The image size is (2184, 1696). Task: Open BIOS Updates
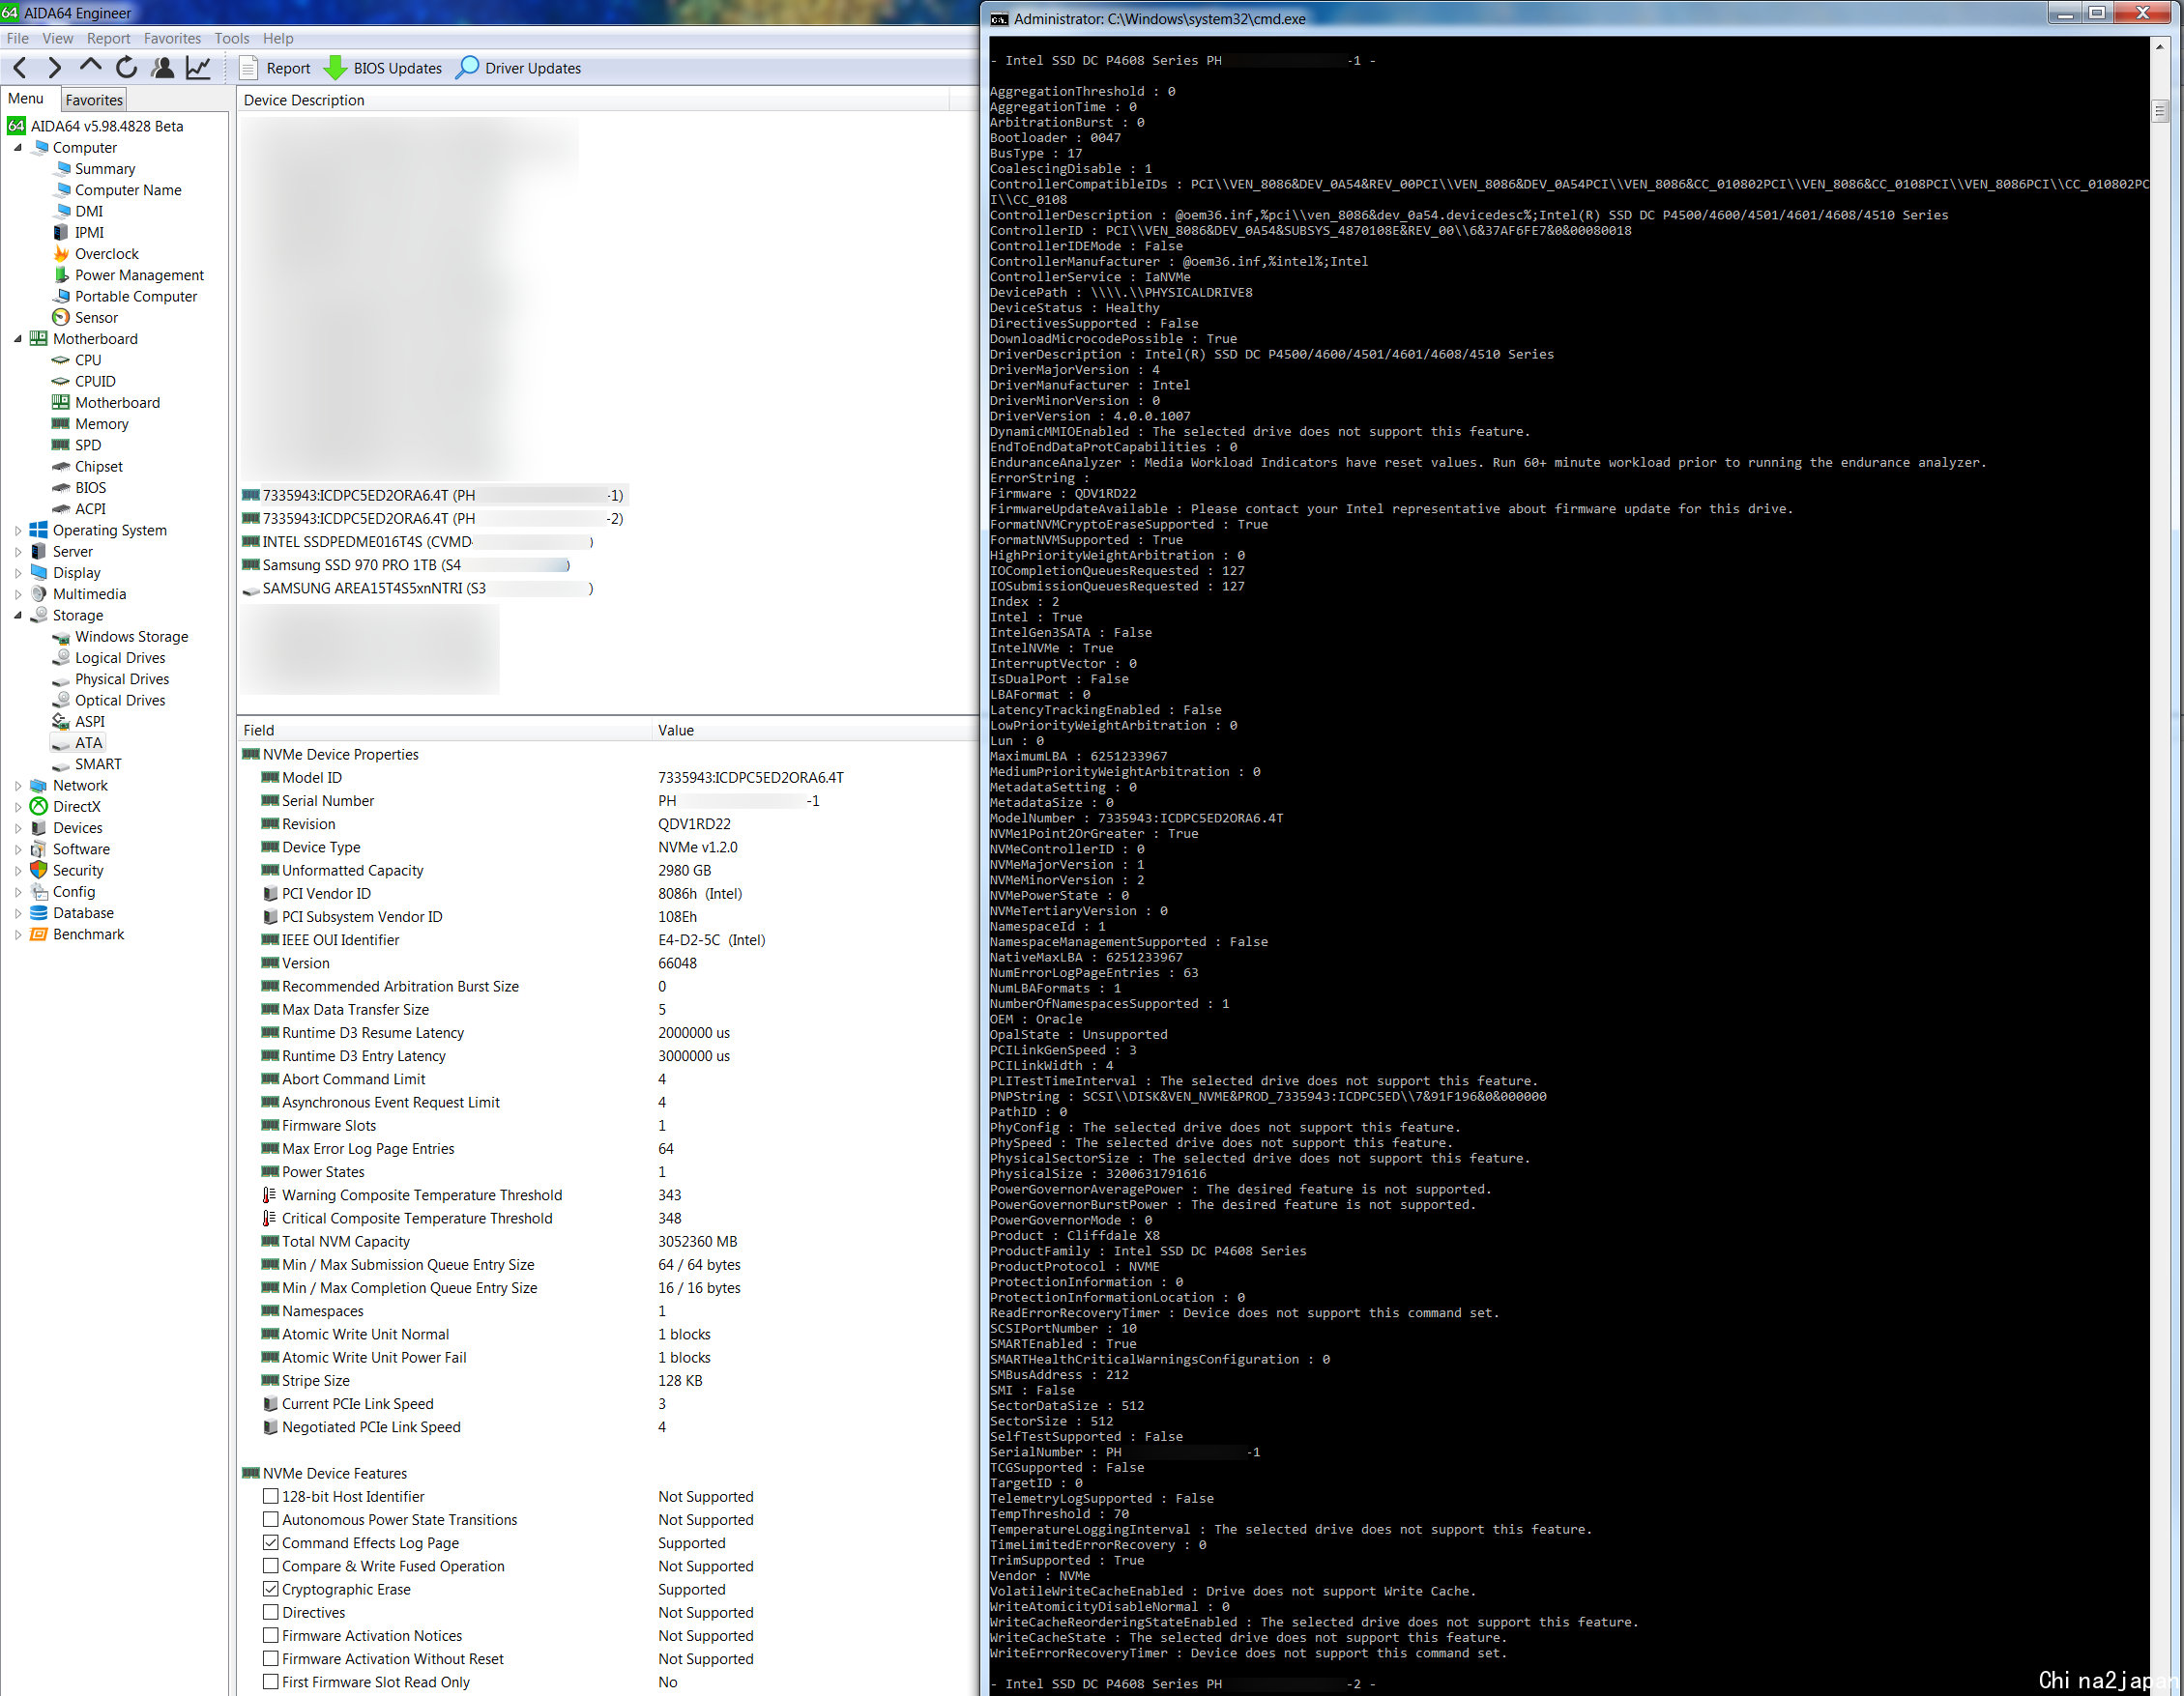(383, 68)
